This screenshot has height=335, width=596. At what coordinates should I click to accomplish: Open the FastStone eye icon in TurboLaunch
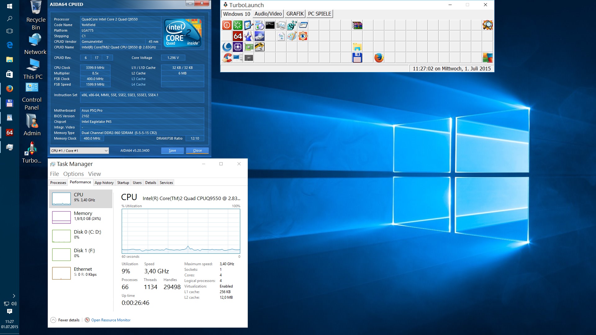coord(303,36)
